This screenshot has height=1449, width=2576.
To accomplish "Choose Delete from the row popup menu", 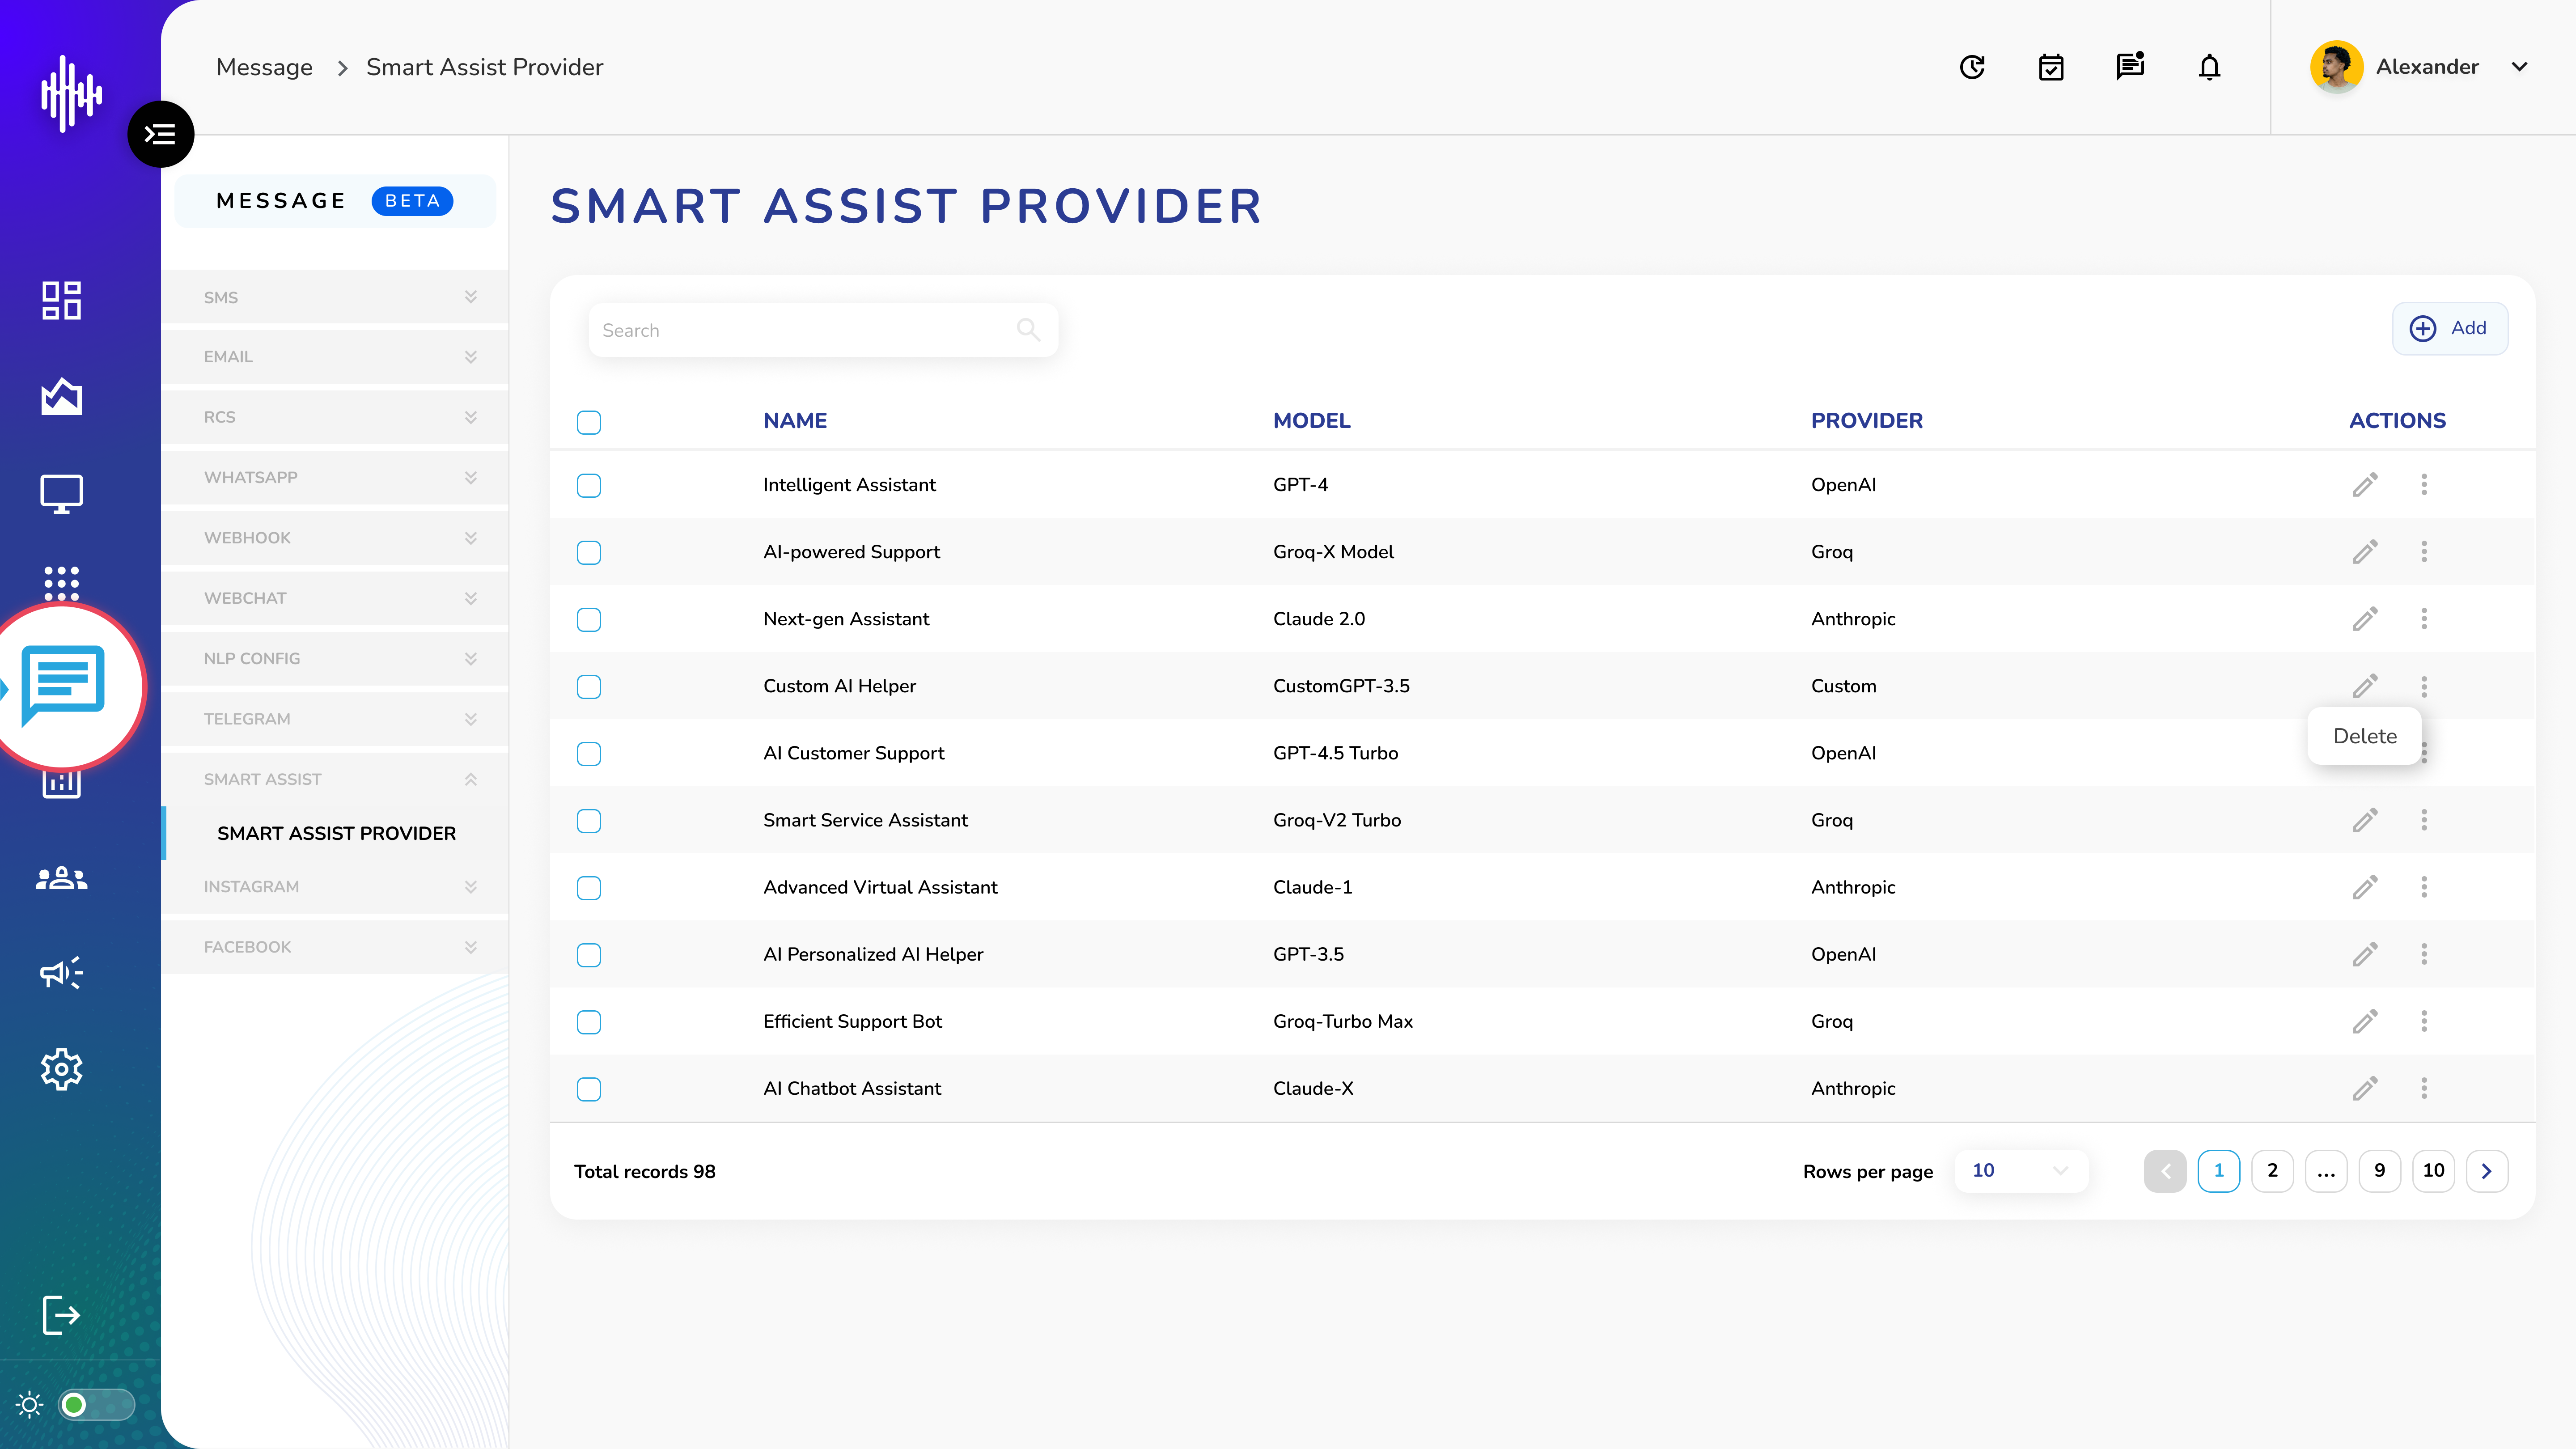I will click(2365, 736).
